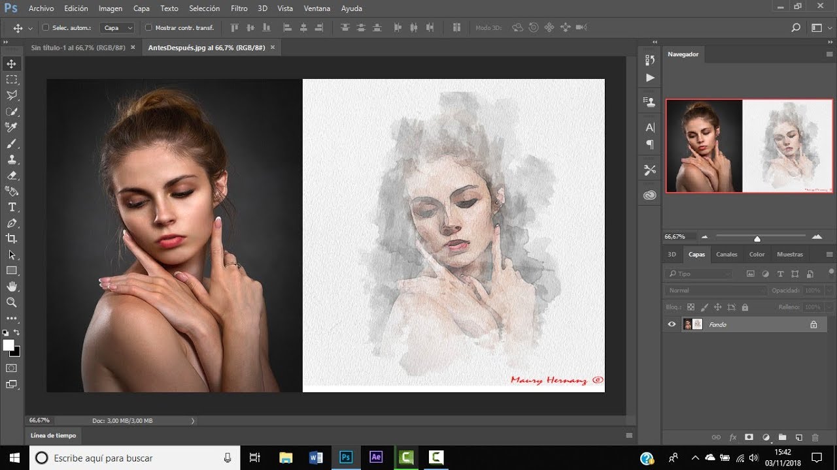Open the Capa auto-select dropdown

(x=118, y=28)
